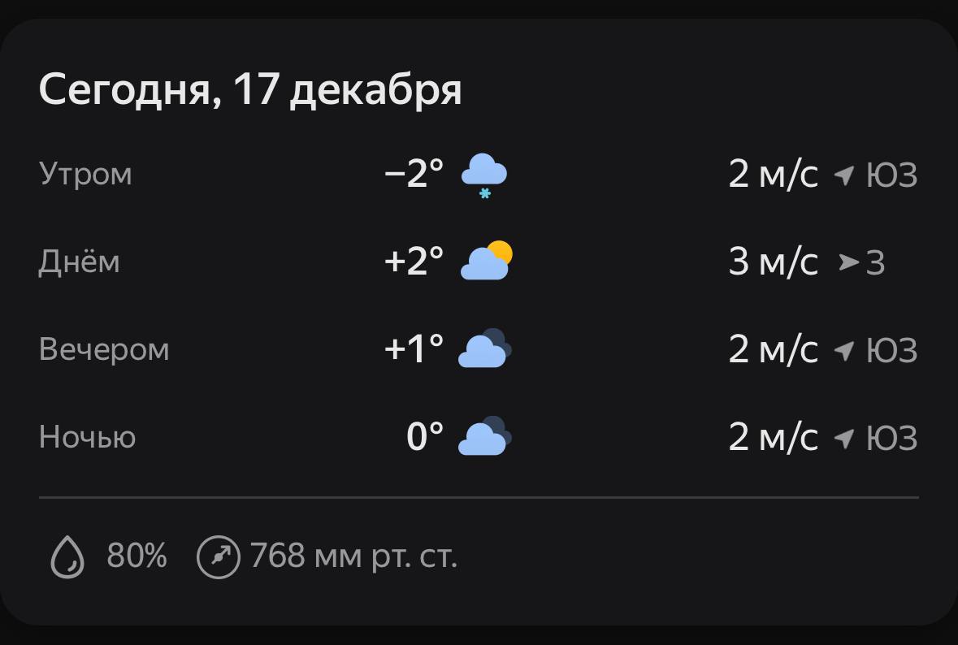Click the pressure barometer icon
The width and height of the screenshot is (958, 645).
pyautogui.click(x=219, y=557)
